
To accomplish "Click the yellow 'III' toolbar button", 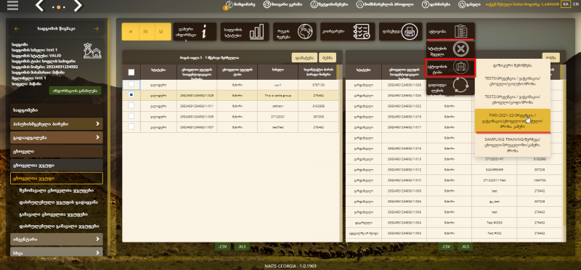I will point(146,32).
